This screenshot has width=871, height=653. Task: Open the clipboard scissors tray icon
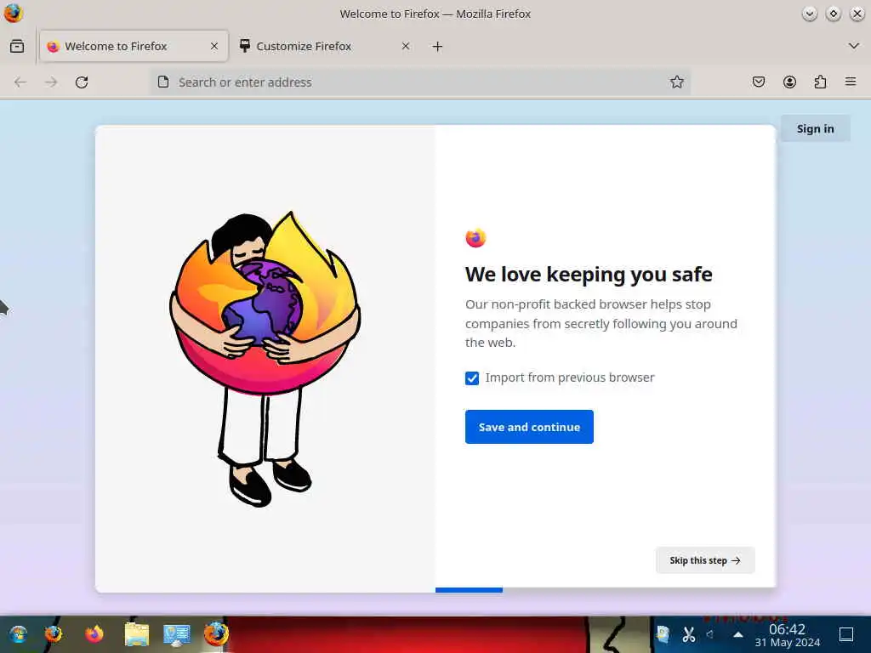[689, 634]
